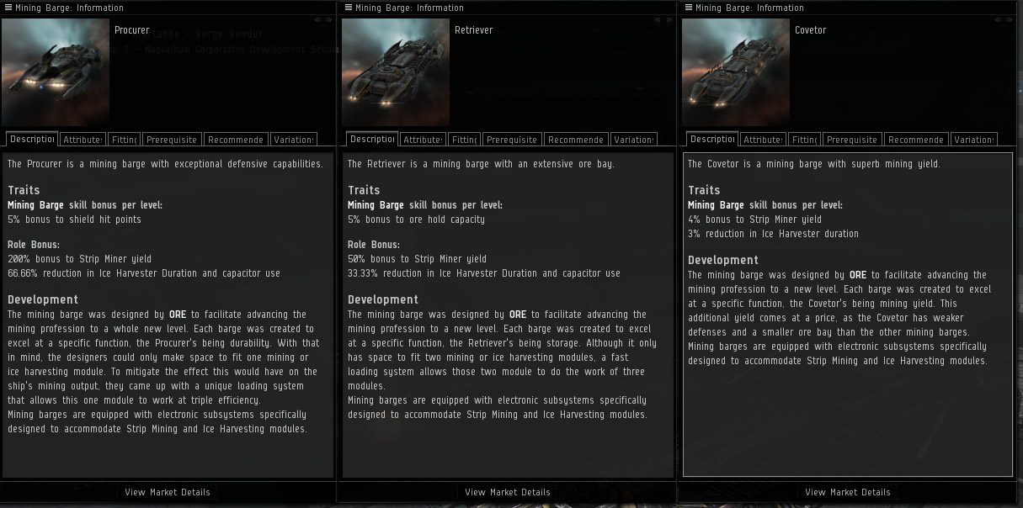The height and width of the screenshot is (508, 1023).
Task: Click 'The Retriever is a mining barge' sentence
Action: [482, 164]
